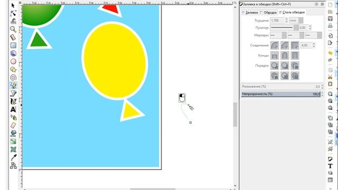Click the Save document icon
The height and width of the screenshot is (190, 338).
coord(330,19)
